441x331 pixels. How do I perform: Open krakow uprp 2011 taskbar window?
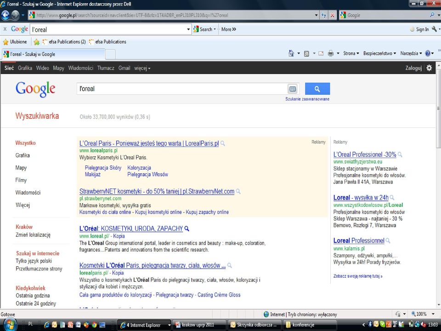(x=199, y=325)
